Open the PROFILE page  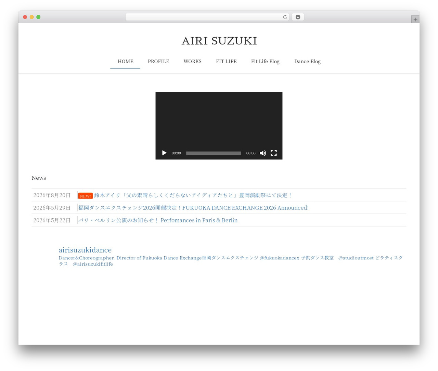point(158,62)
